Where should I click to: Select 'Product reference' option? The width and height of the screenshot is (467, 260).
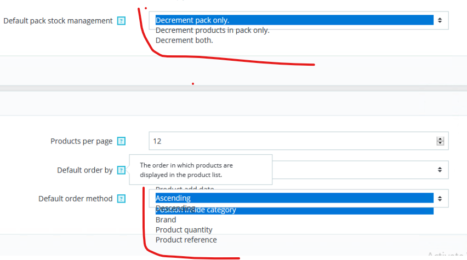tap(186, 240)
